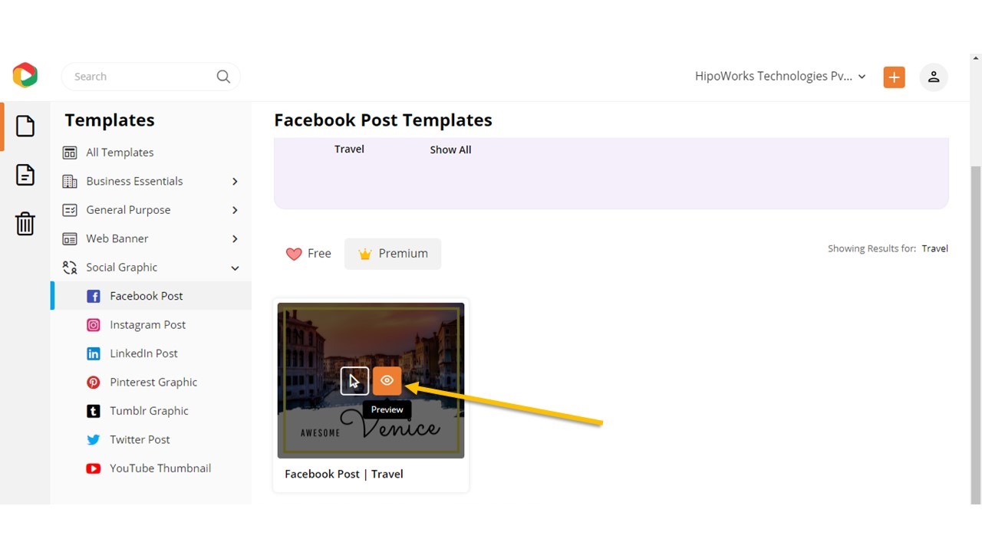Select the YouTube Thumbnail icon
This screenshot has height=552, width=982.
click(x=93, y=468)
